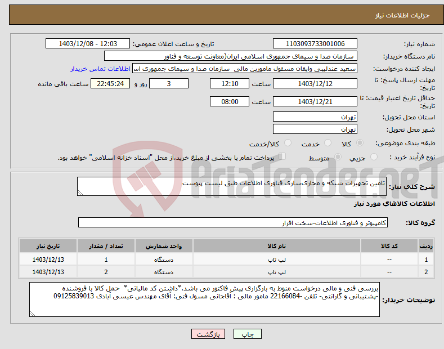The width and height of the screenshot is (444, 349).
Task: Click the توضیحات خریدار buyer notes textarea
Action: (x=204, y=299)
